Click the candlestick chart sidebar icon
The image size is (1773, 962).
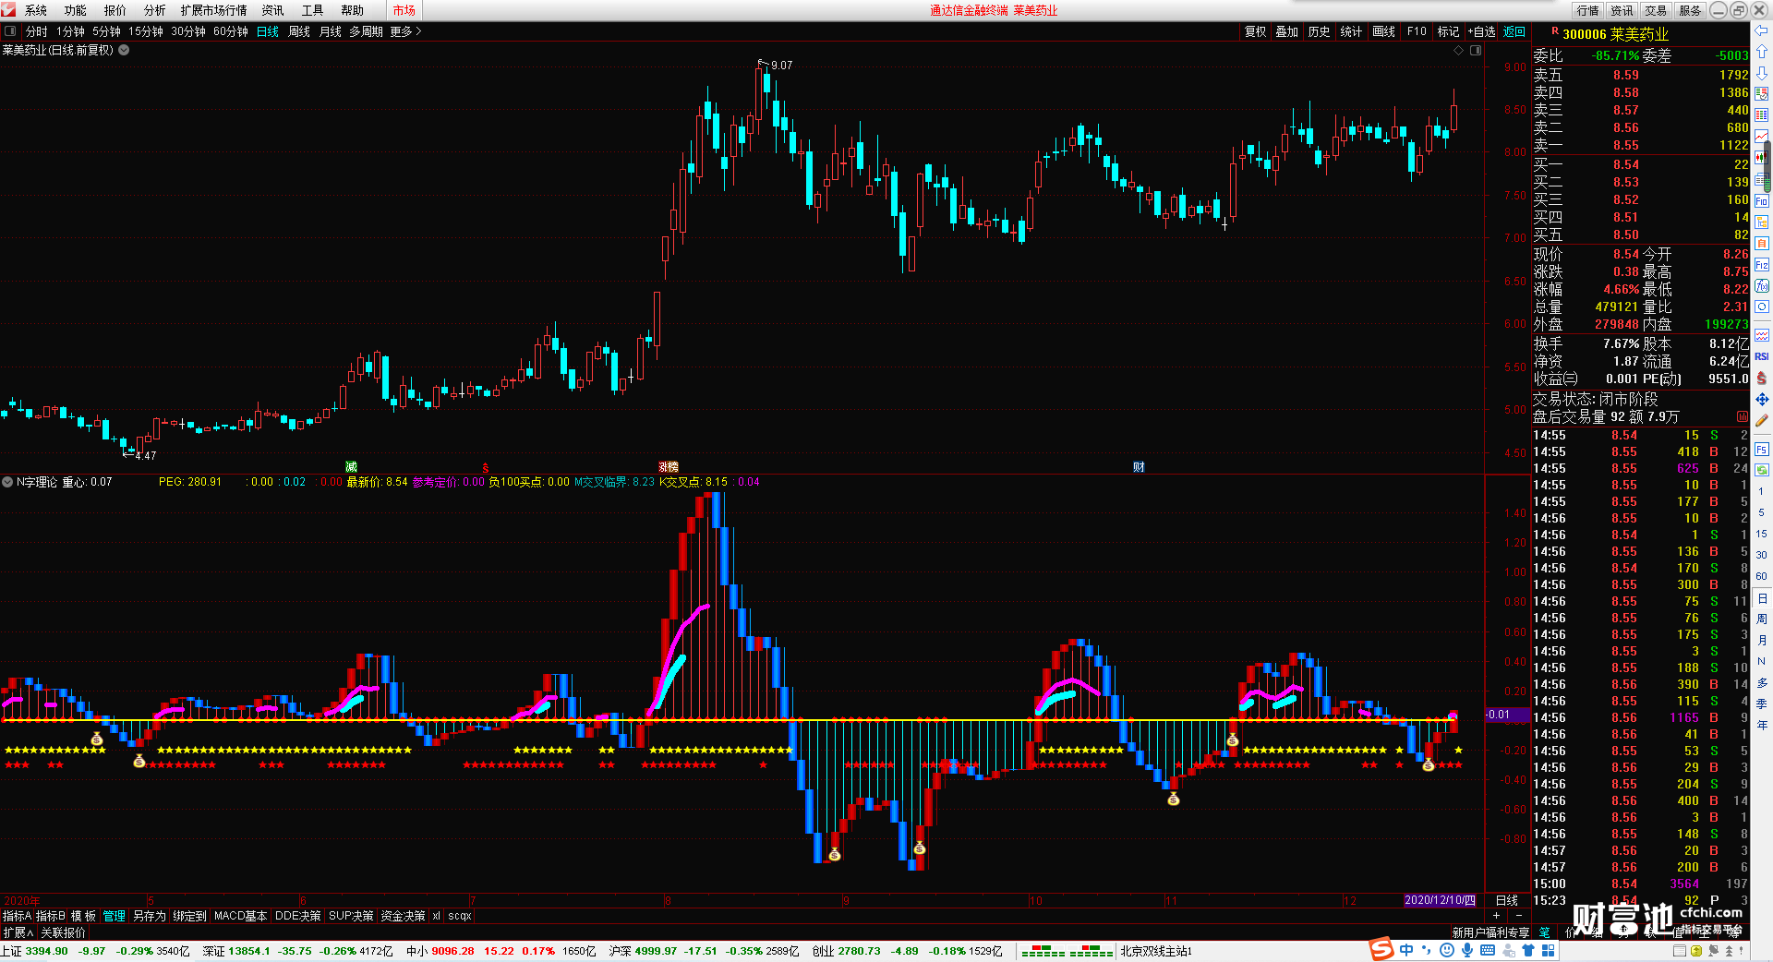click(1762, 158)
